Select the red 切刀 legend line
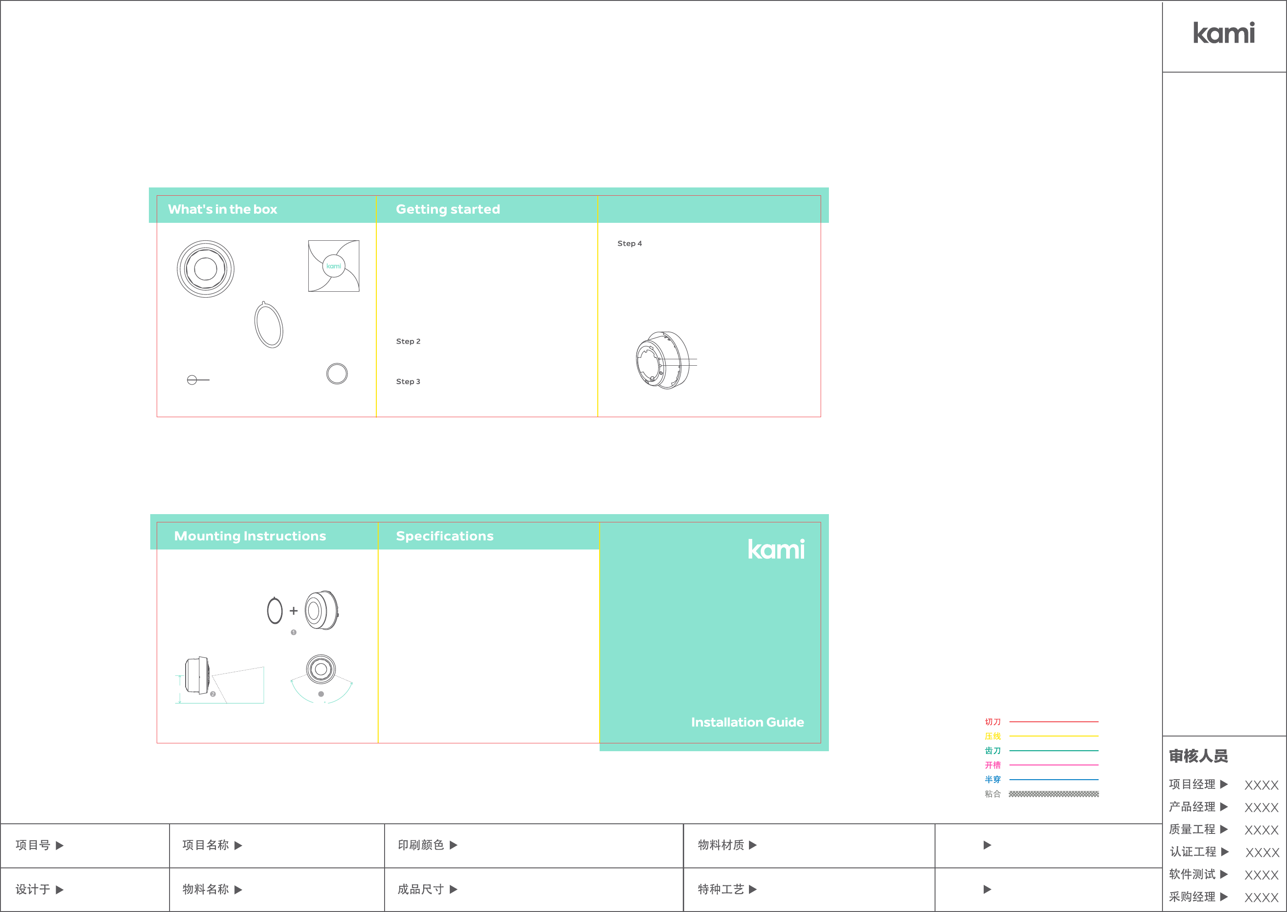 pos(1054,722)
